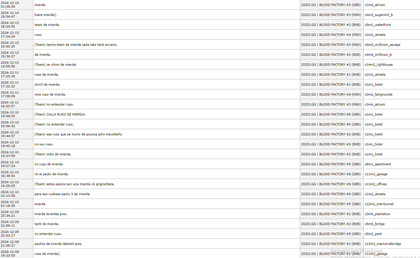Click the c4m5_milltown_escape map cell
The width and height of the screenshot is (420, 258).
(x=382, y=45)
